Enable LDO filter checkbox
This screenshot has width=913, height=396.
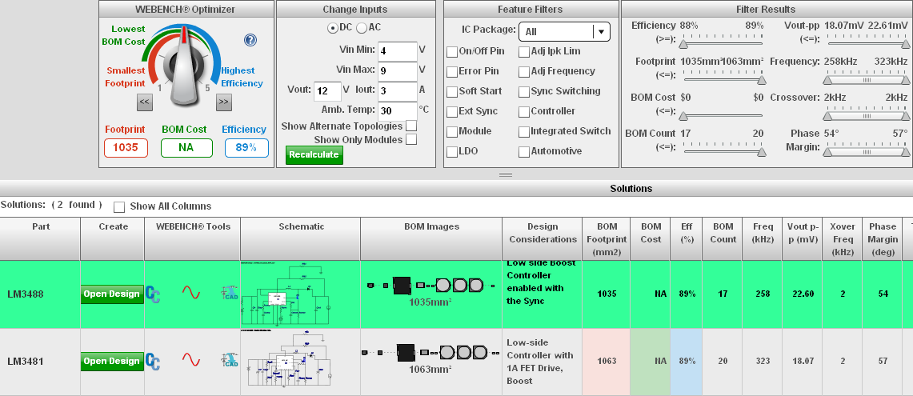click(452, 151)
